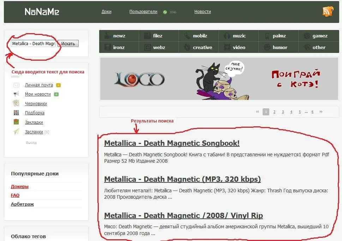Viewport: 342px width, 241px height.
Task: Open the mobilz category
Action: 199,36
